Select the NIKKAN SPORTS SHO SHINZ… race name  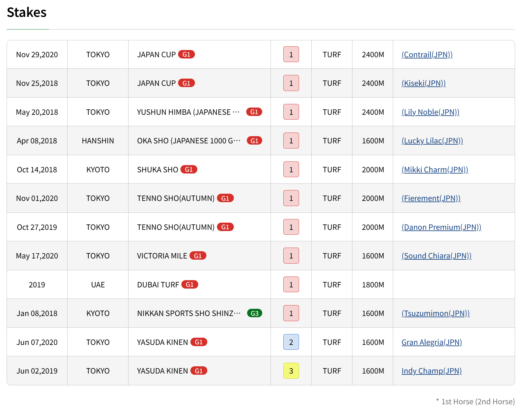[189, 313]
